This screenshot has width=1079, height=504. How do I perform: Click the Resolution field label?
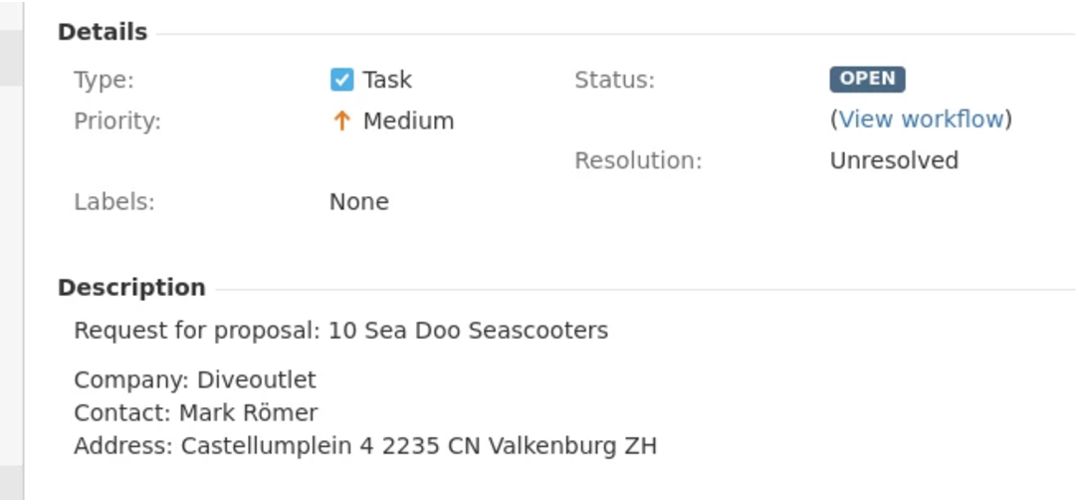pos(638,160)
